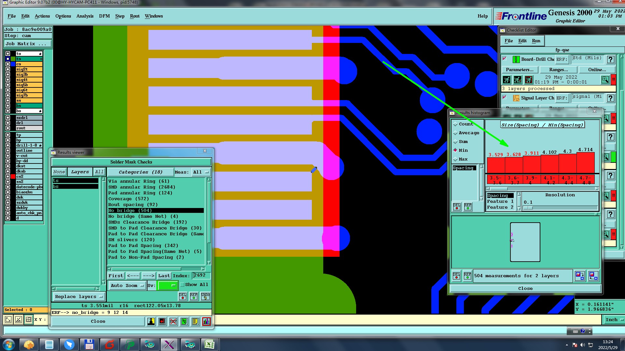Click the Last navigation button
This screenshot has height=351, width=625.
pos(164,276)
